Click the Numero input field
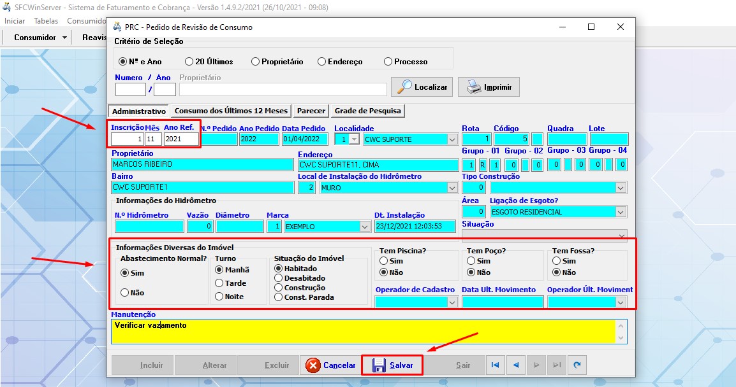This screenshot has height=387, width=736. (130, 90)
